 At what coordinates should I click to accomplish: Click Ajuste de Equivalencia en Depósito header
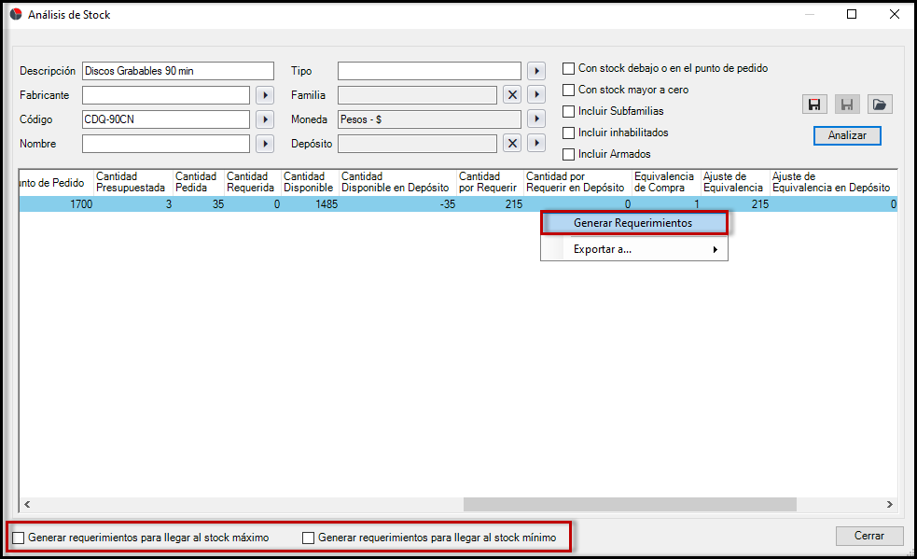coord(833,182)
